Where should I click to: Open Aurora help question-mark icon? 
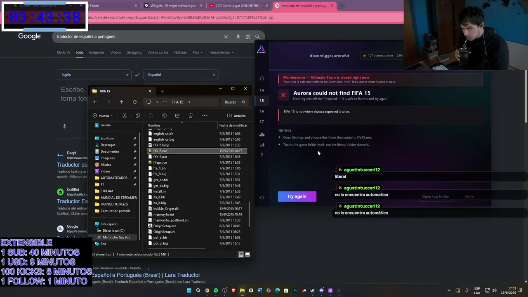(262, 155)
